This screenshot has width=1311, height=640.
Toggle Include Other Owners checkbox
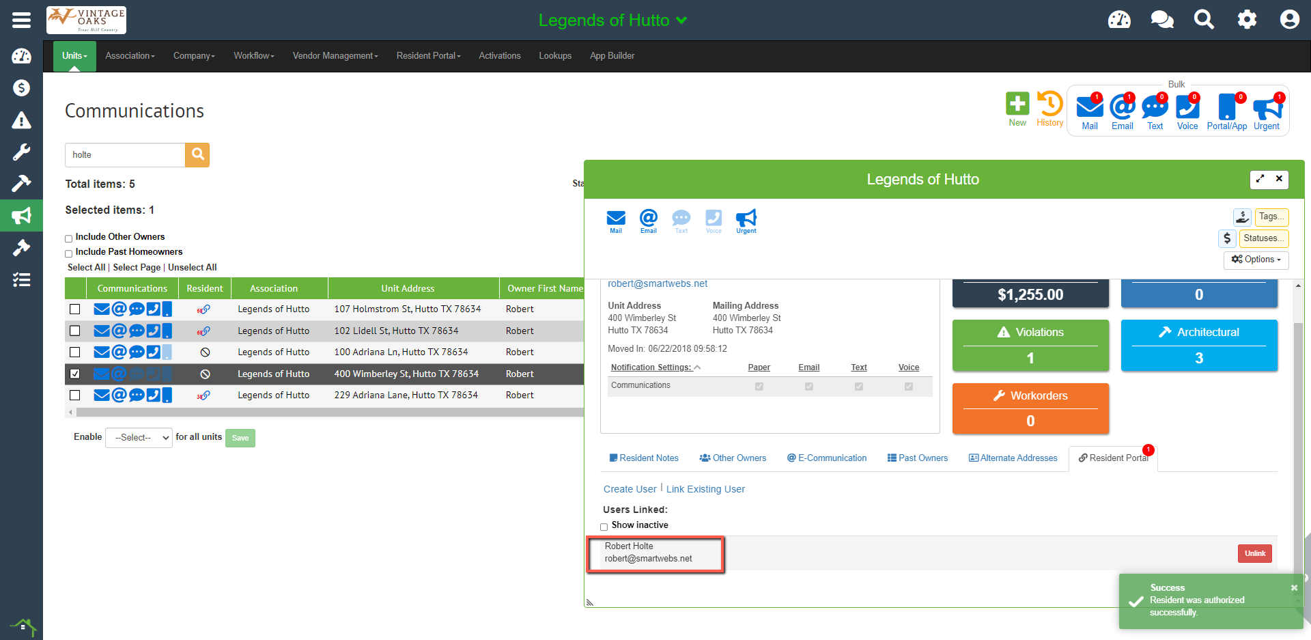[x=68, y=238]
